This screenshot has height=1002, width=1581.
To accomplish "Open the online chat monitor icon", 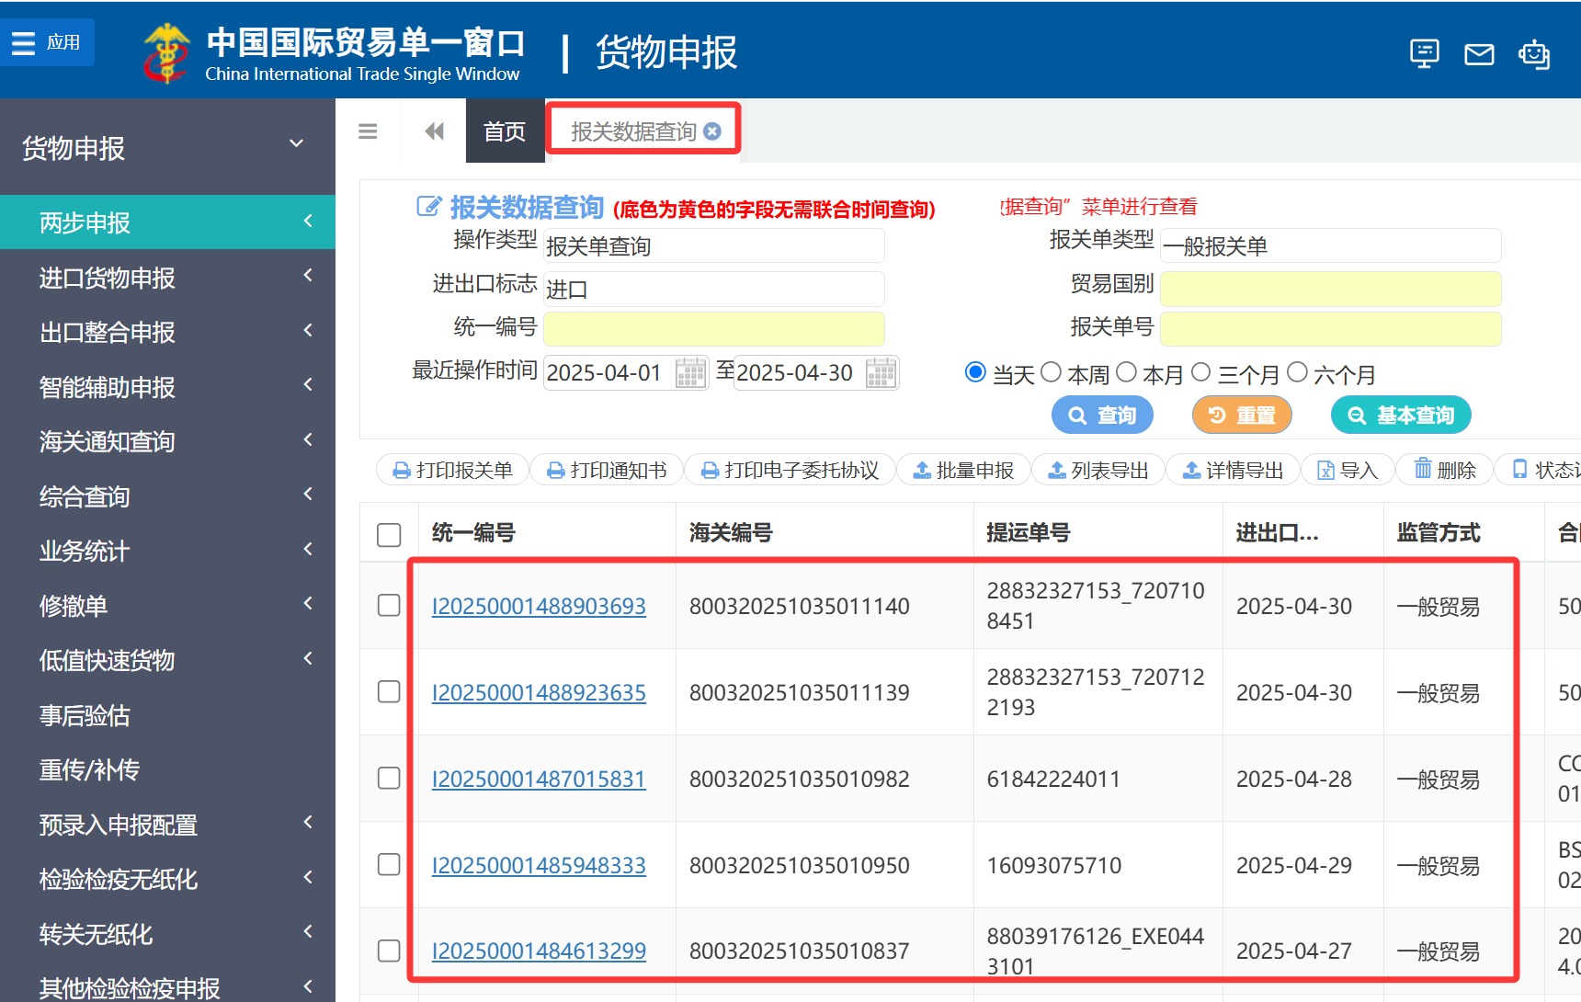I will tap(1424, 53).
